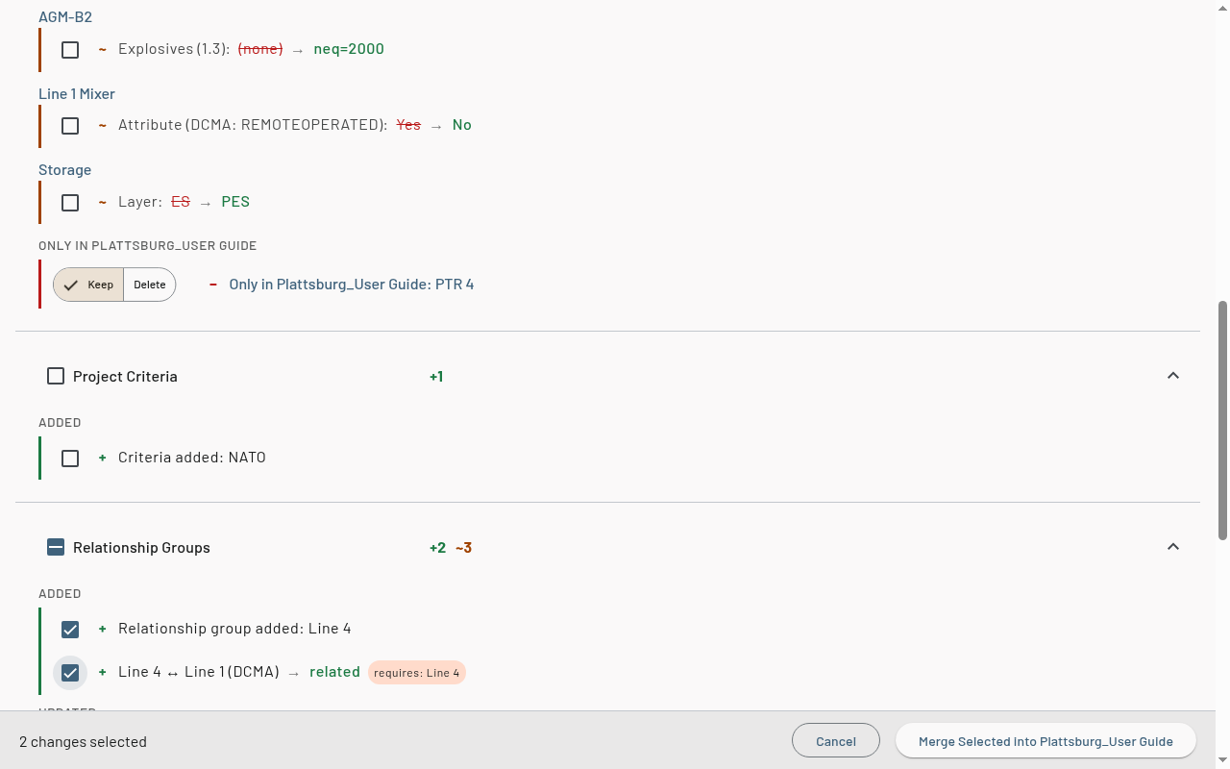Click Merge Selected into Plattsburg_User Guide
This screenshot has width=1230, height=769.
[1045, 741]
